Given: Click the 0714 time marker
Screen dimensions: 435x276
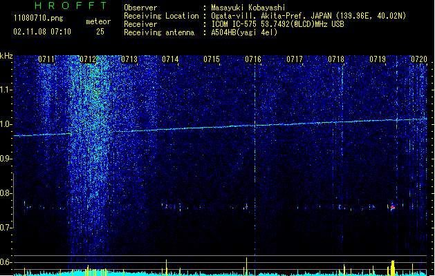Looking at the screenshot, I should pos(170,59).
